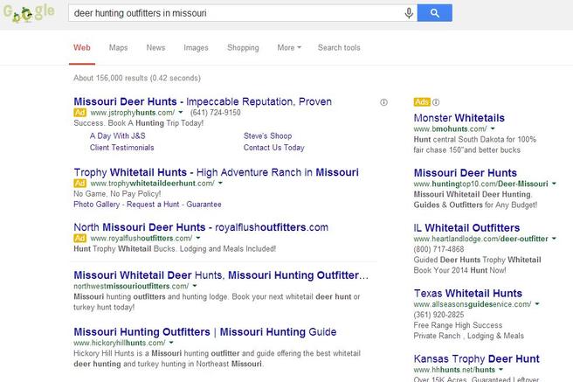Viewport: 573px width, 382px height.
Task: Click the blue magnifier search button
Action: point(434,13)
